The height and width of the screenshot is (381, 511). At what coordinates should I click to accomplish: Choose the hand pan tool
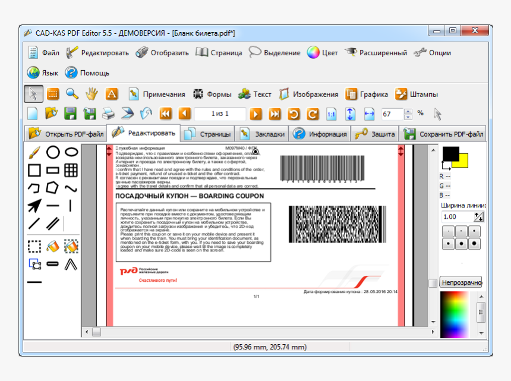pyautogui.click(x=92, y=94)
